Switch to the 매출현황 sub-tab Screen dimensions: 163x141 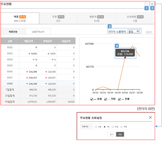click(13, 32)
